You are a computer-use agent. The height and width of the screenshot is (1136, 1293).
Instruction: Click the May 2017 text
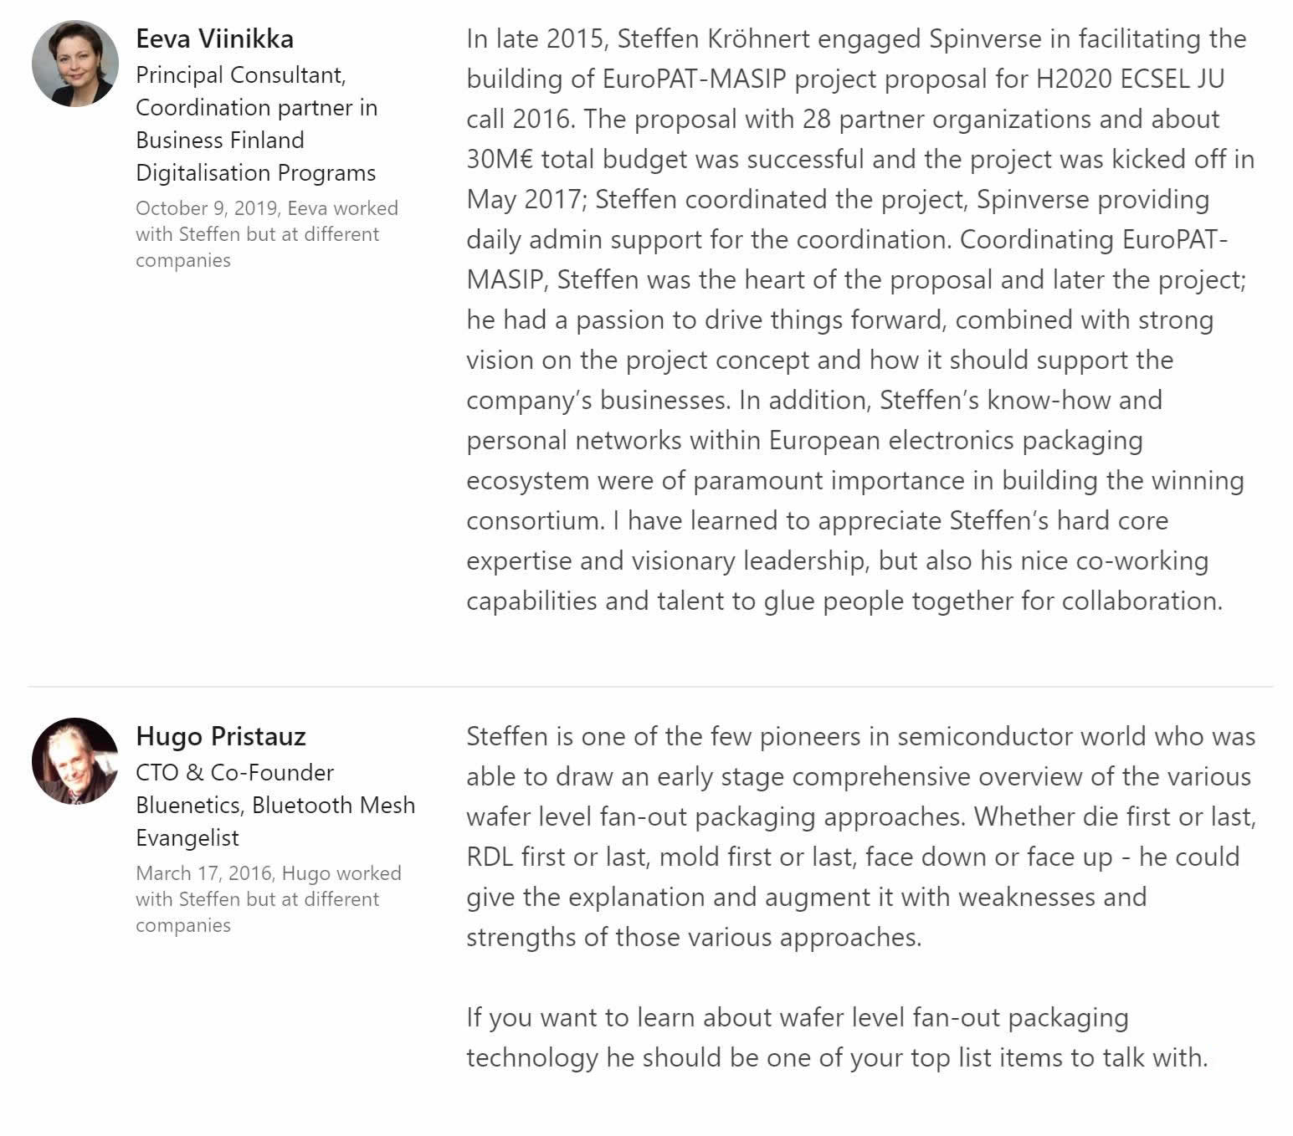click(x=526, y=200)
